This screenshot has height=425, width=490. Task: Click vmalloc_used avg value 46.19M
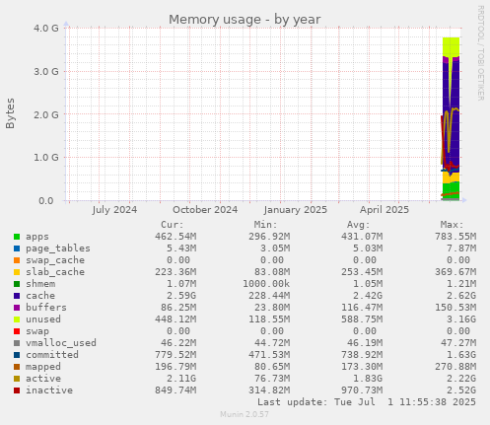(365, 343)
